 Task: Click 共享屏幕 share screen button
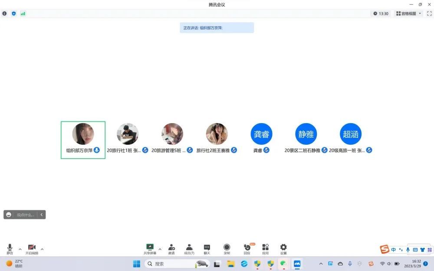[x=150, y=248]
